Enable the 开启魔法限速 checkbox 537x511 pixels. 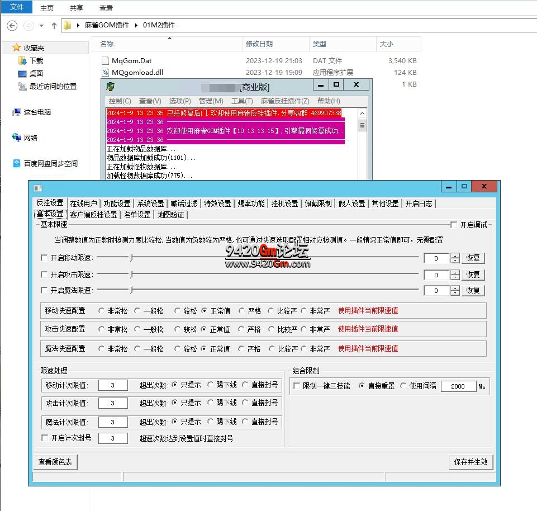[x=44, y=290]
